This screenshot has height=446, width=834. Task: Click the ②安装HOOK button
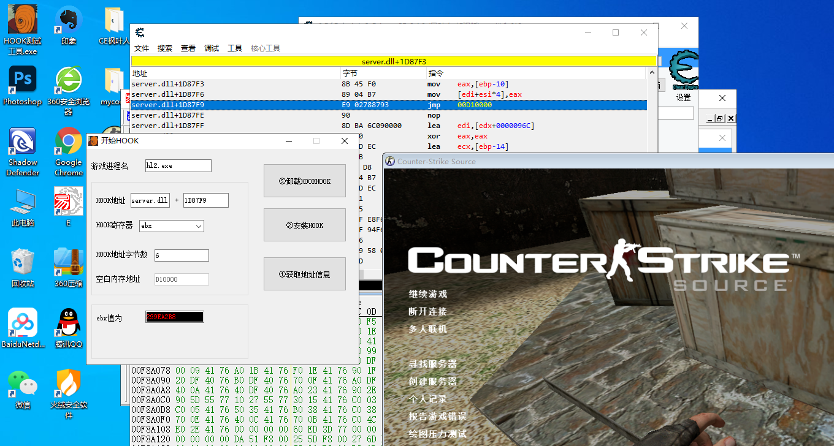pos(305,225)
